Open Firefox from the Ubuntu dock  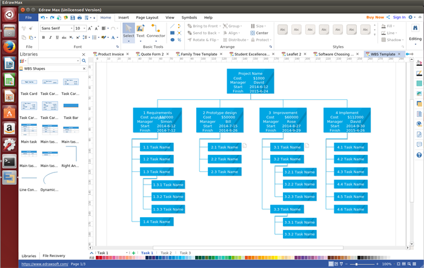[x=9, y=47]
